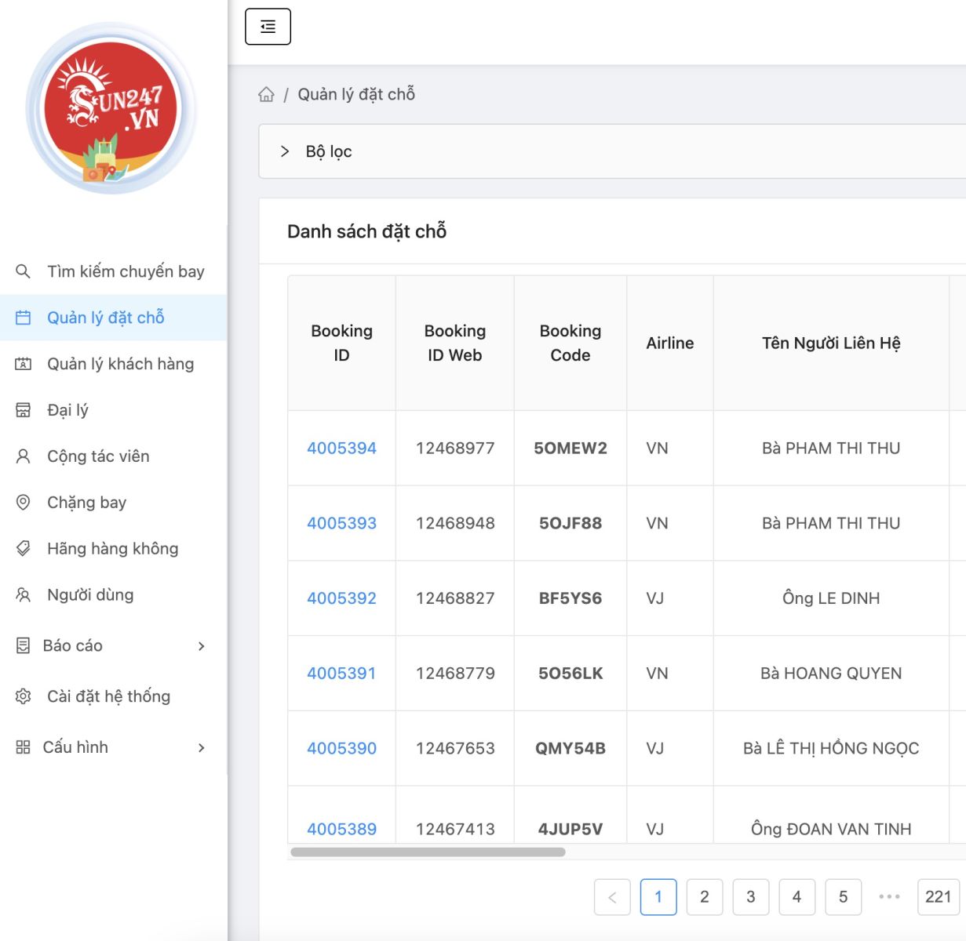Click the home breadcrumb icon

point(267,95)
